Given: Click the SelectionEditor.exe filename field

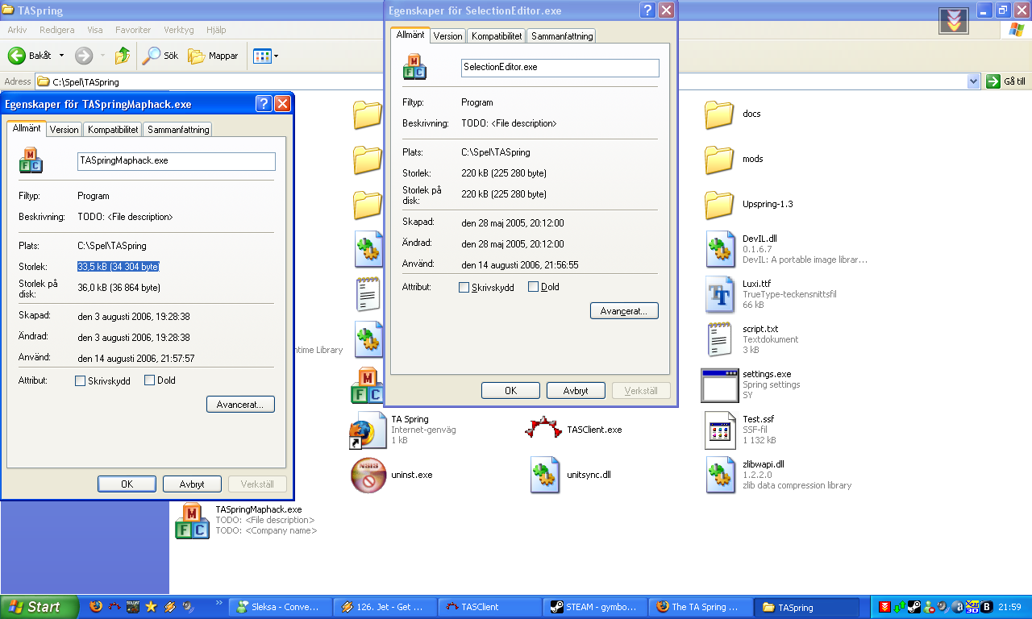Looking at the screenshot, I should tap(560, 68).
